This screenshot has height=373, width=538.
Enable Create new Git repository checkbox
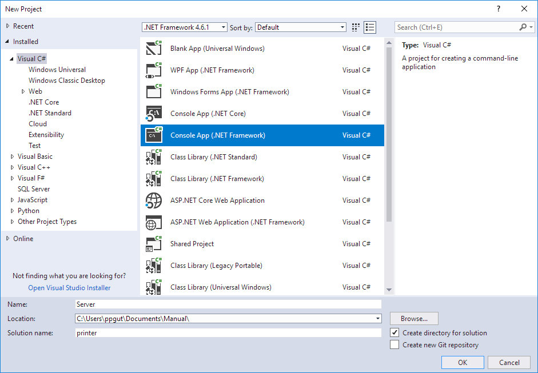tap(394, 344)
